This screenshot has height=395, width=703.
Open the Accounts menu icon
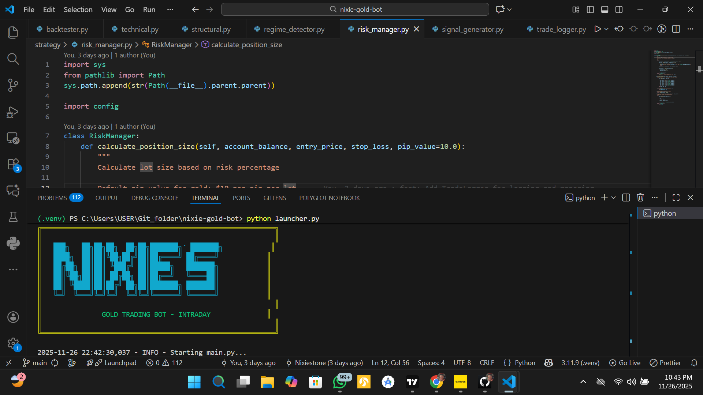tap(13, 317)
